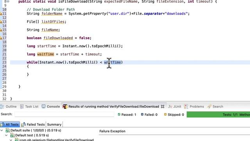Click the listOfFiles variable on line 13

53,22
